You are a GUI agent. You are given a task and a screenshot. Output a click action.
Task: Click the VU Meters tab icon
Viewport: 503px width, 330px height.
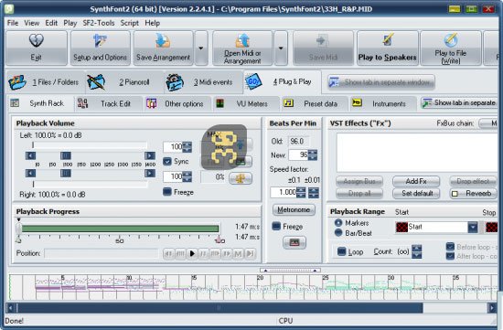pos(220,103)
